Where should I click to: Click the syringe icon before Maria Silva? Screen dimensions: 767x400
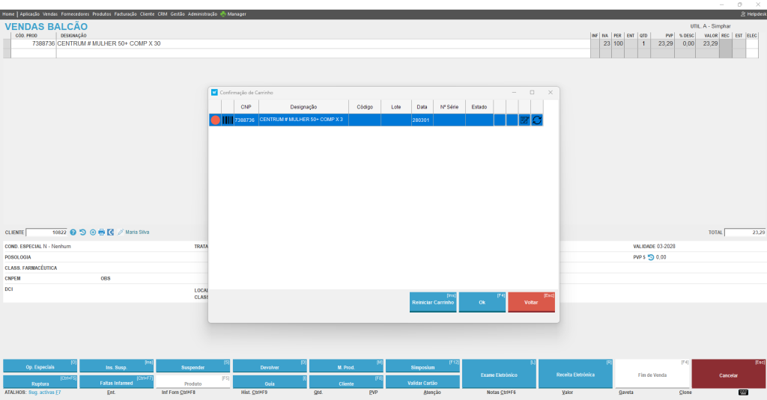point(121,233)
